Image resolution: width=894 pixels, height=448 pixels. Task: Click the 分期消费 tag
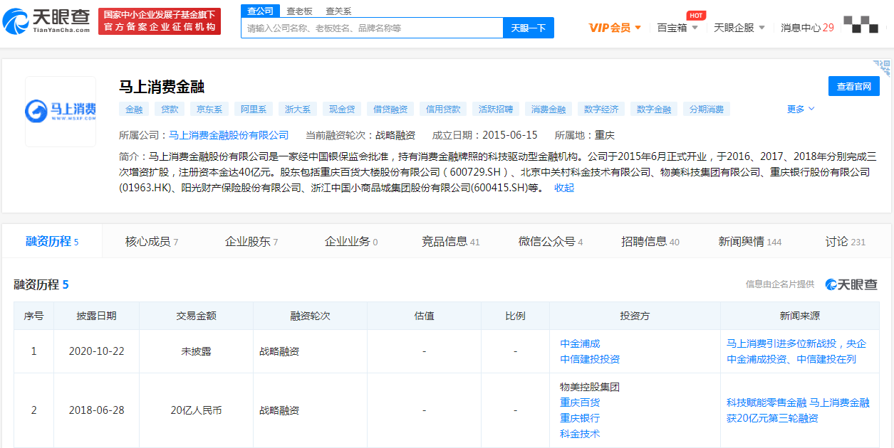click(x=707, y=110)
